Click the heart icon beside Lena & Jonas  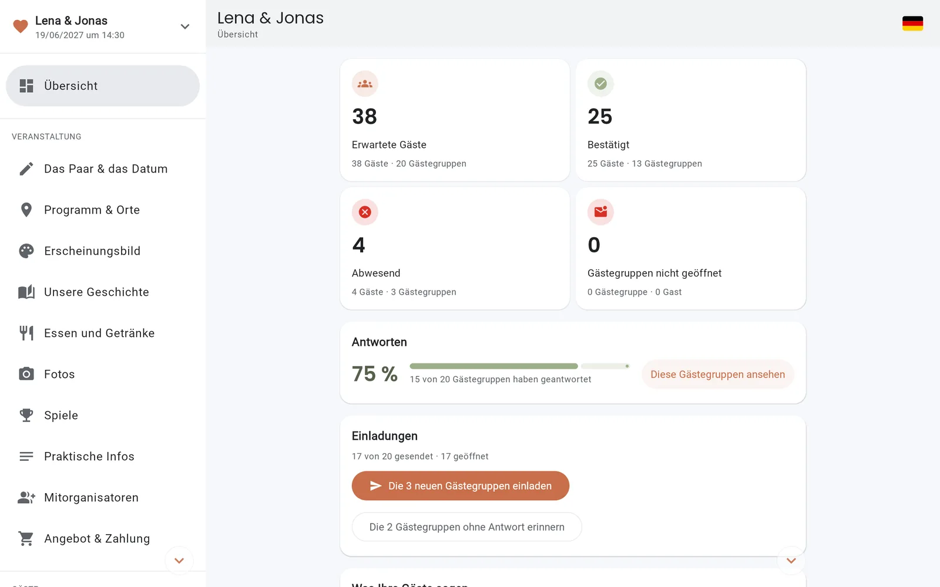click(x=21, y=26)
